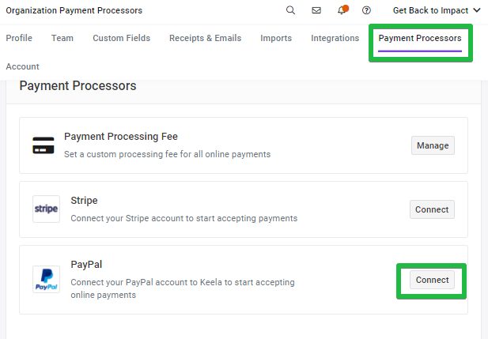Connect the PayPal account

click(432, 280)
